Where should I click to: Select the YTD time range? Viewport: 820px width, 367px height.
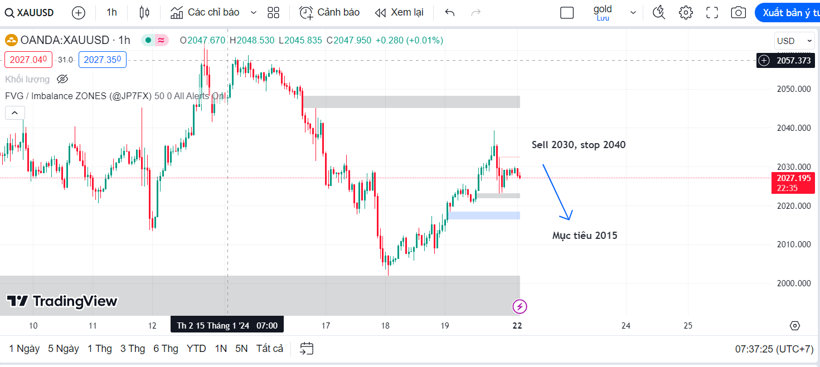(196, 349)
